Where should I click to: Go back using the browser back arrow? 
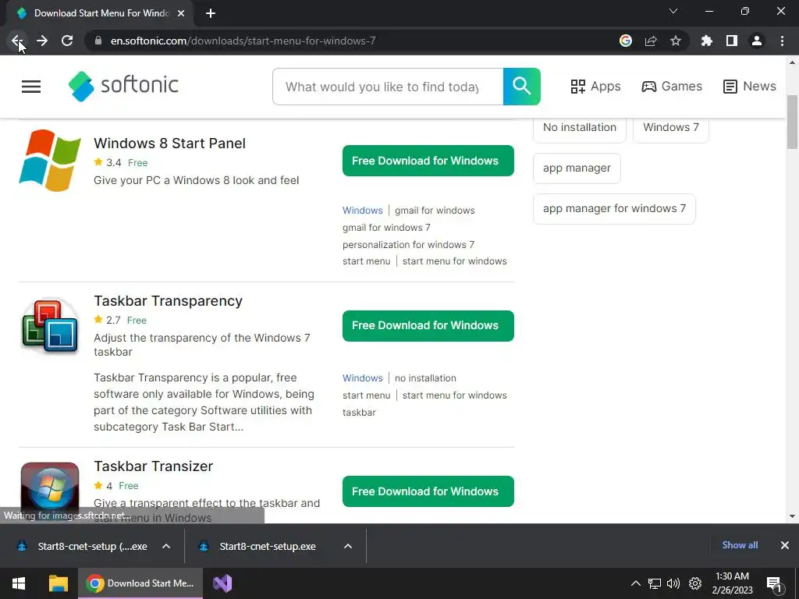pos(17,41)
